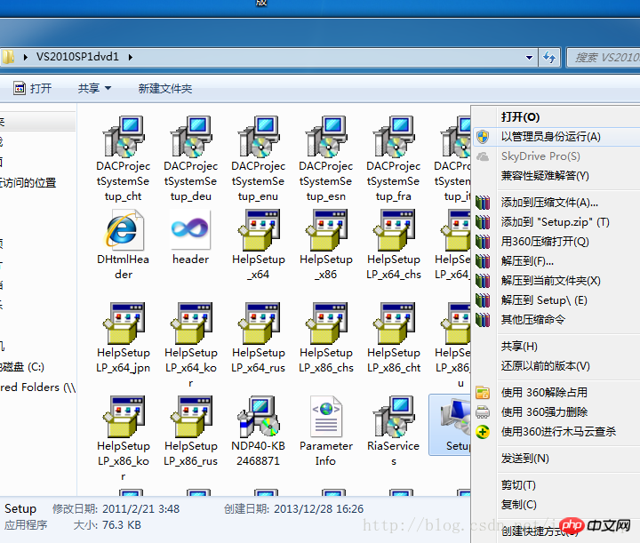
Task: Choose 添加到压缩文件(A)... menu entry
Action: tap(549, 203)
